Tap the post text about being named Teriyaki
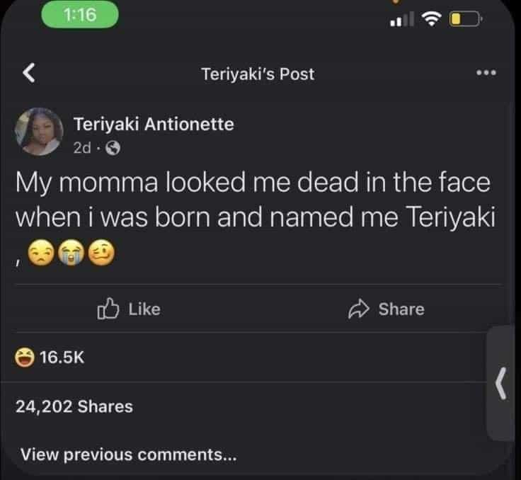The width and height of the screenshot is (521, 480). click(x=253, y=200)
